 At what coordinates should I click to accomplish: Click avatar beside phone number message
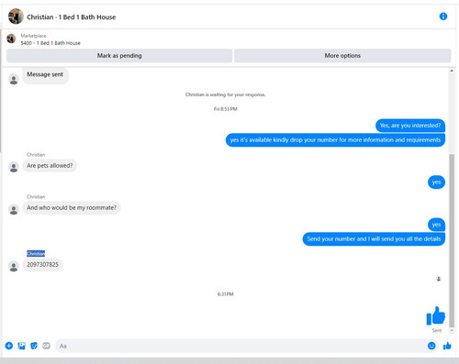pyautogui.click(x=14, y=266)
